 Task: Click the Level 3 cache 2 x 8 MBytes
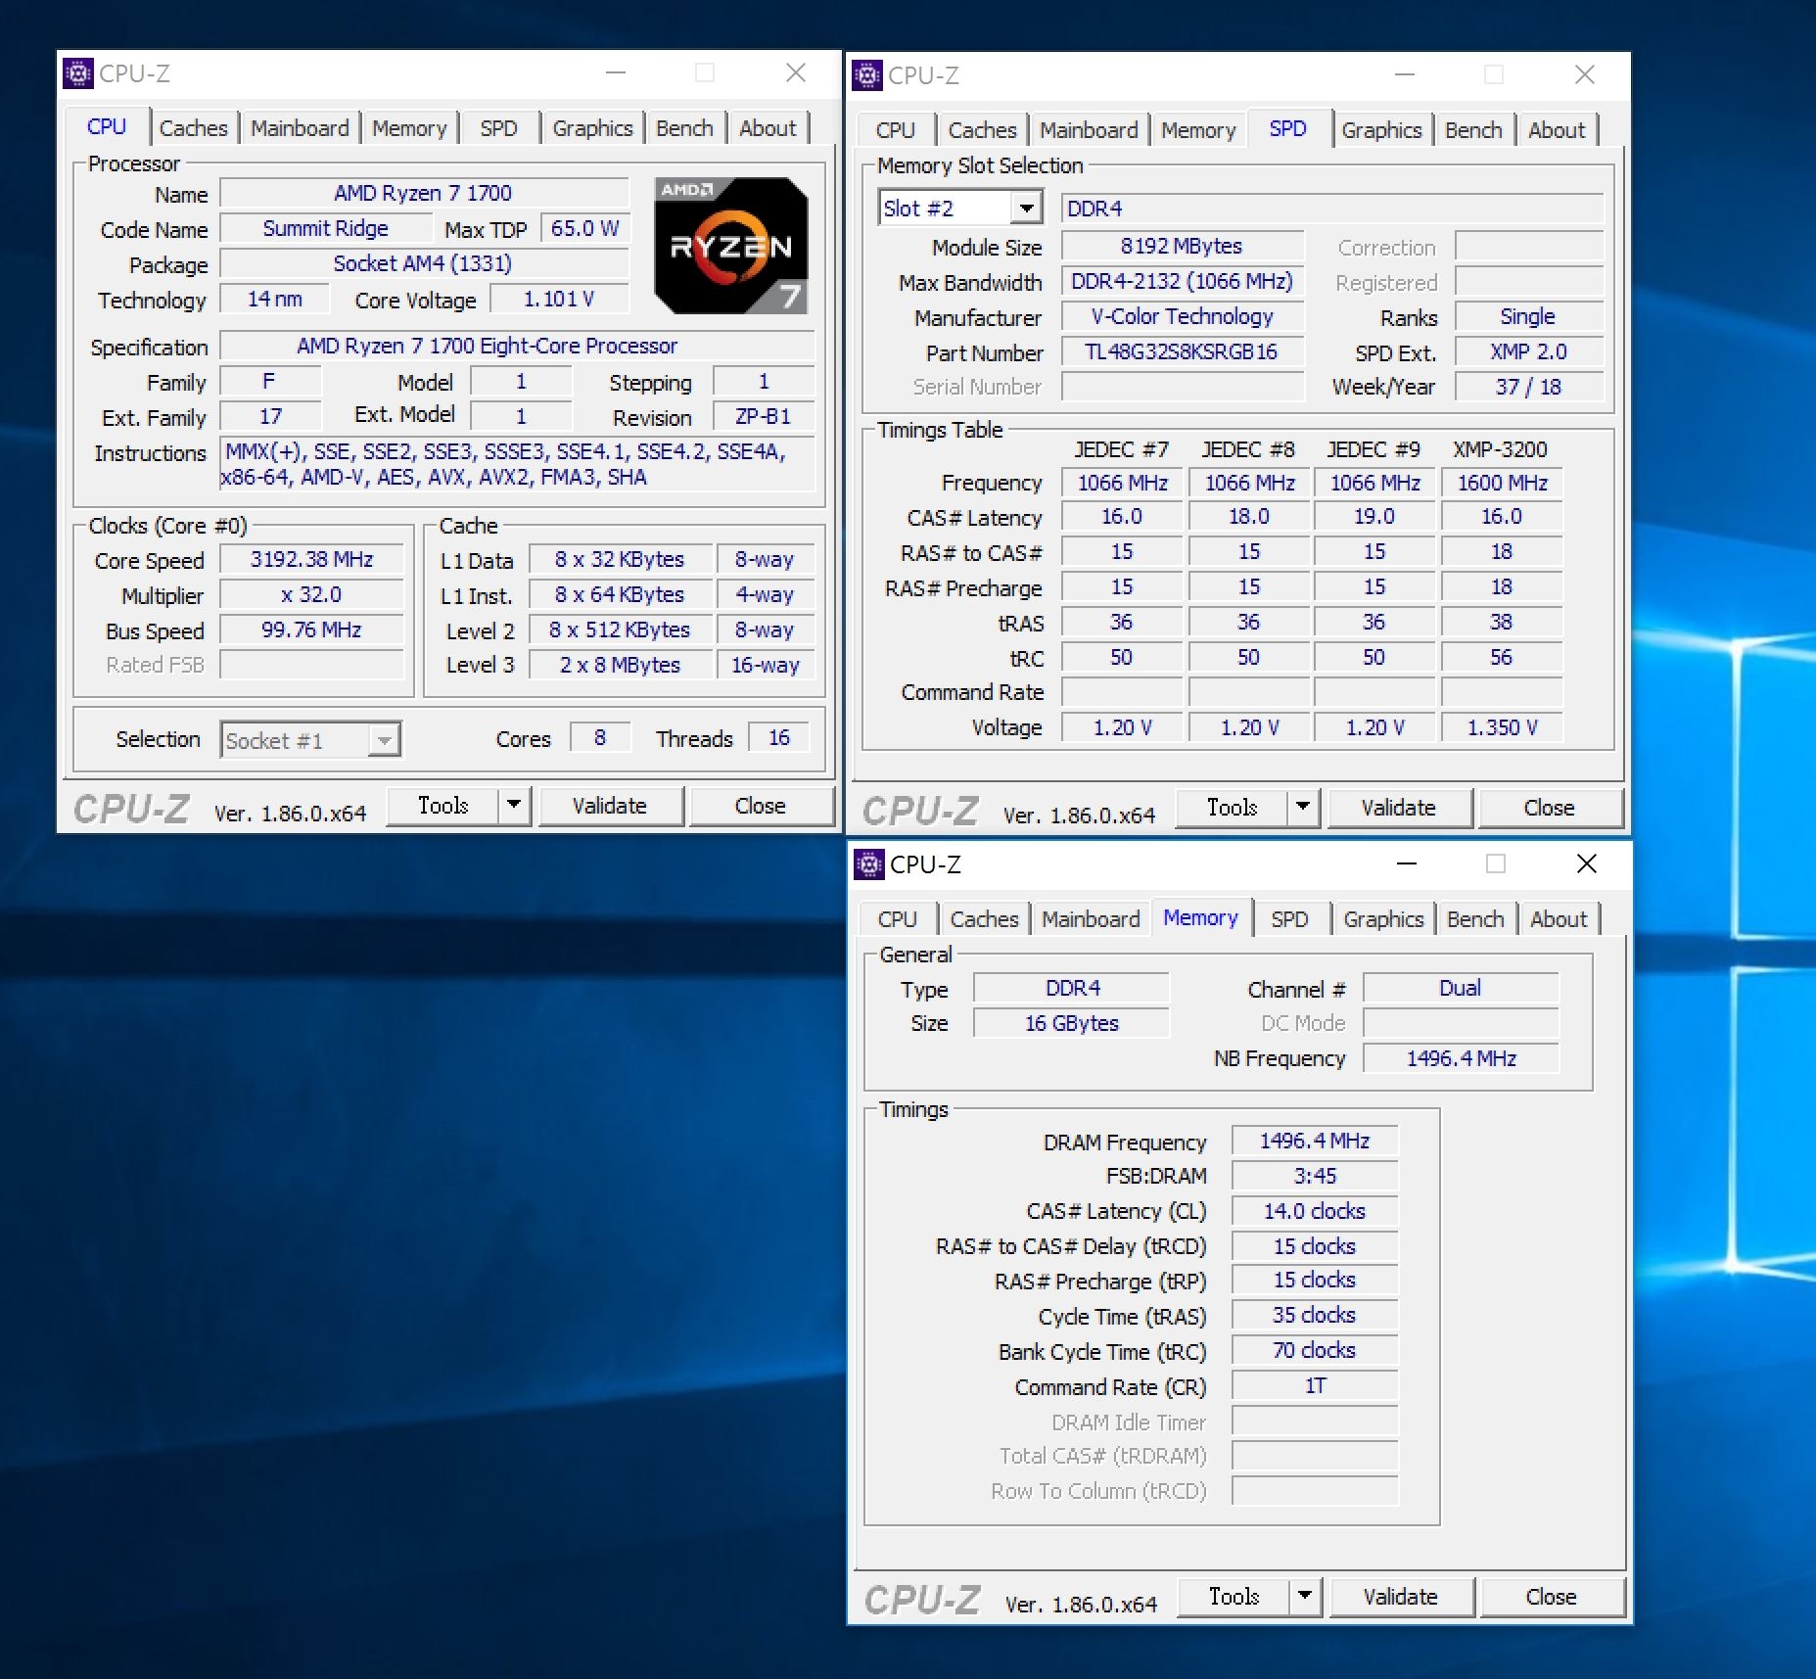click(620, 665)
